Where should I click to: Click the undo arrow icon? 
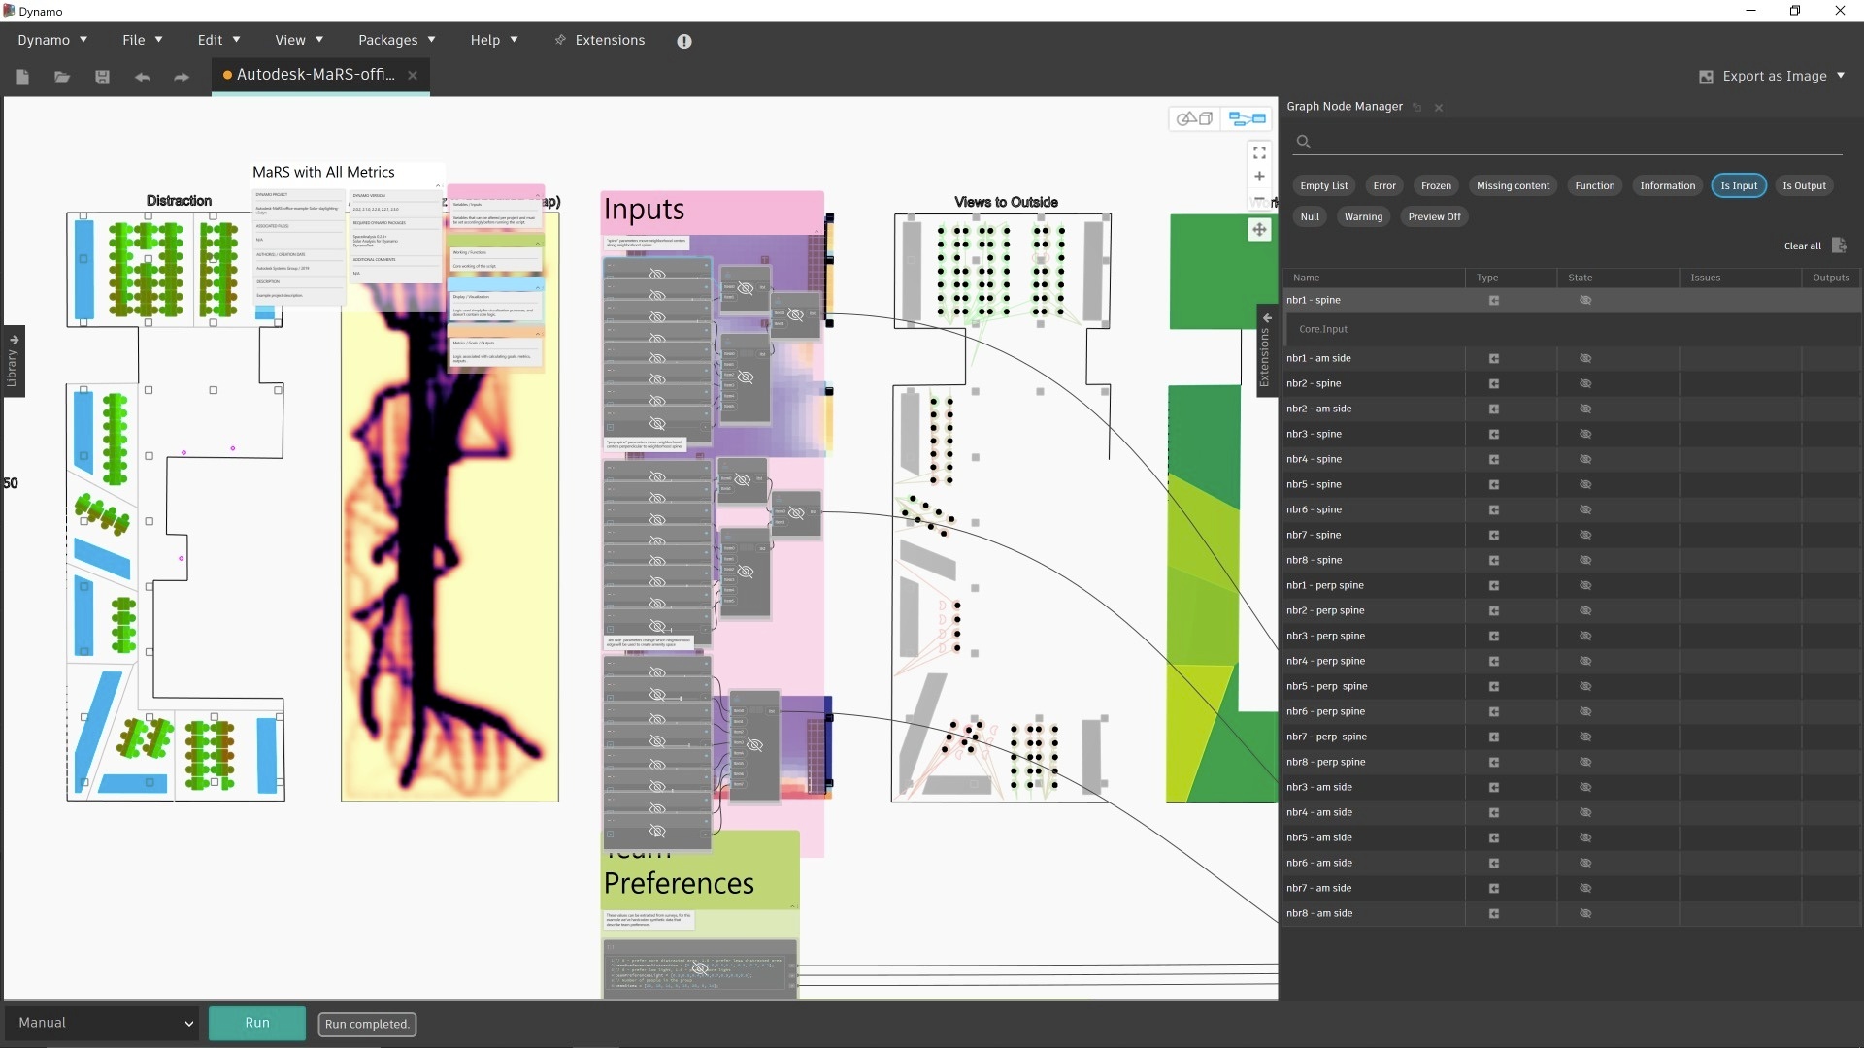click(143, 77)
